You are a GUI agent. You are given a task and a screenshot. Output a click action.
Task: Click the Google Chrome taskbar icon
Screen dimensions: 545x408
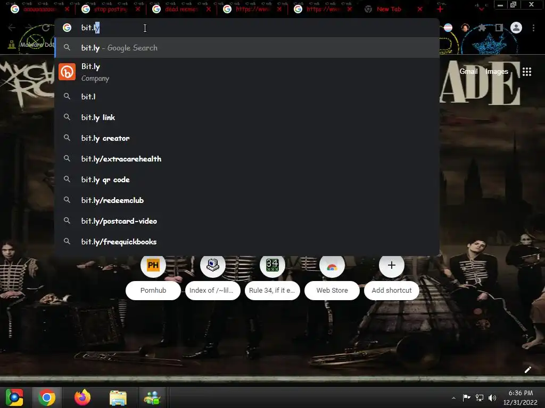tap(47, 397)
